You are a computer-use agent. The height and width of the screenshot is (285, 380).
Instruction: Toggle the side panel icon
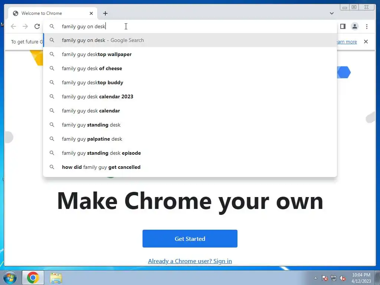coord(343,26)
